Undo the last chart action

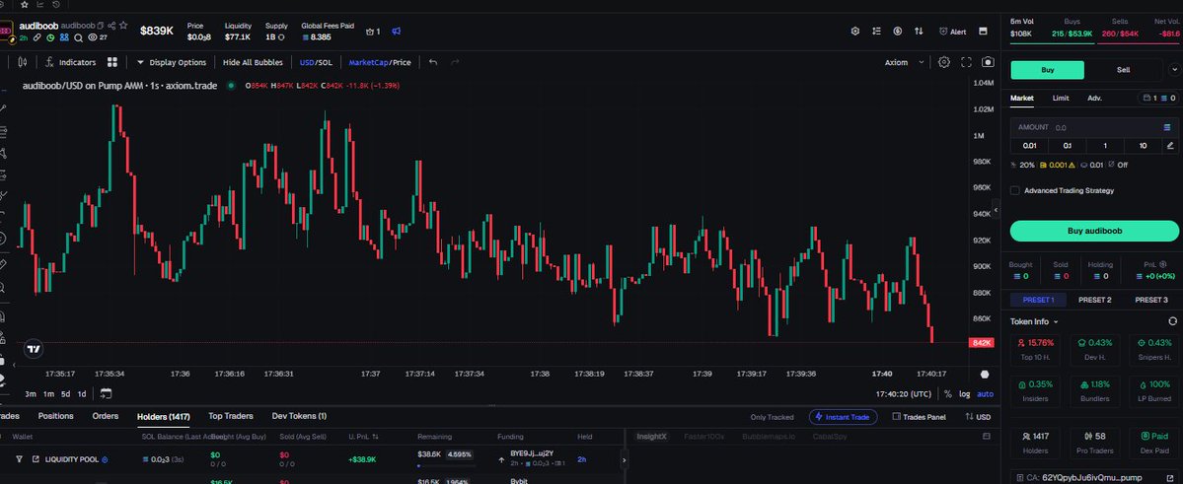(x=433, y=62)
